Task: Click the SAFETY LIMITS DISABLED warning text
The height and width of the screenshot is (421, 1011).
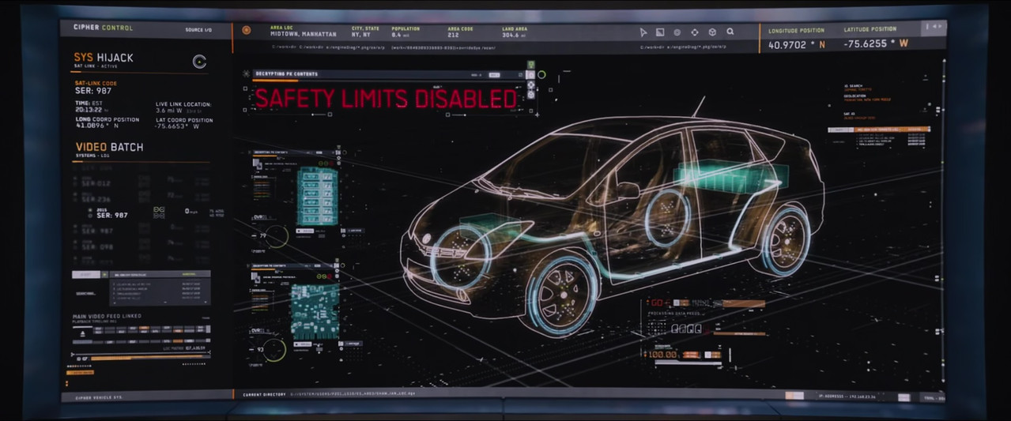Action: coord(386,99)
